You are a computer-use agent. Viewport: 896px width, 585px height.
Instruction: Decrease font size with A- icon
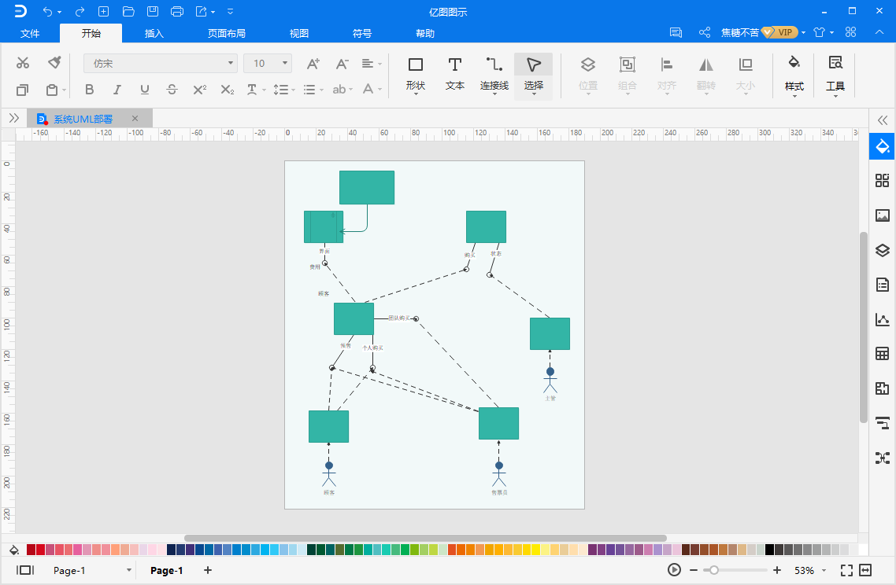[x=342, y=64]
